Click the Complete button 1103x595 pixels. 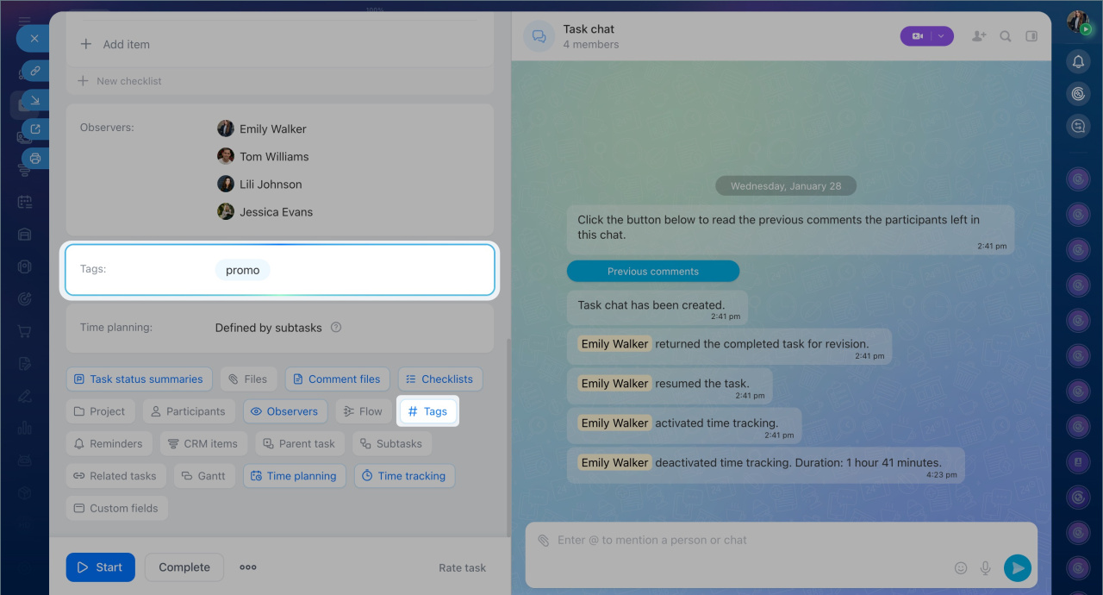184,567
